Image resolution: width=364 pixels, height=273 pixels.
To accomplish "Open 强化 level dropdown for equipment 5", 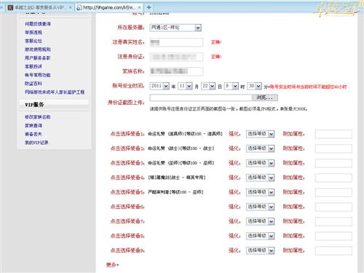I will point(260,192).
